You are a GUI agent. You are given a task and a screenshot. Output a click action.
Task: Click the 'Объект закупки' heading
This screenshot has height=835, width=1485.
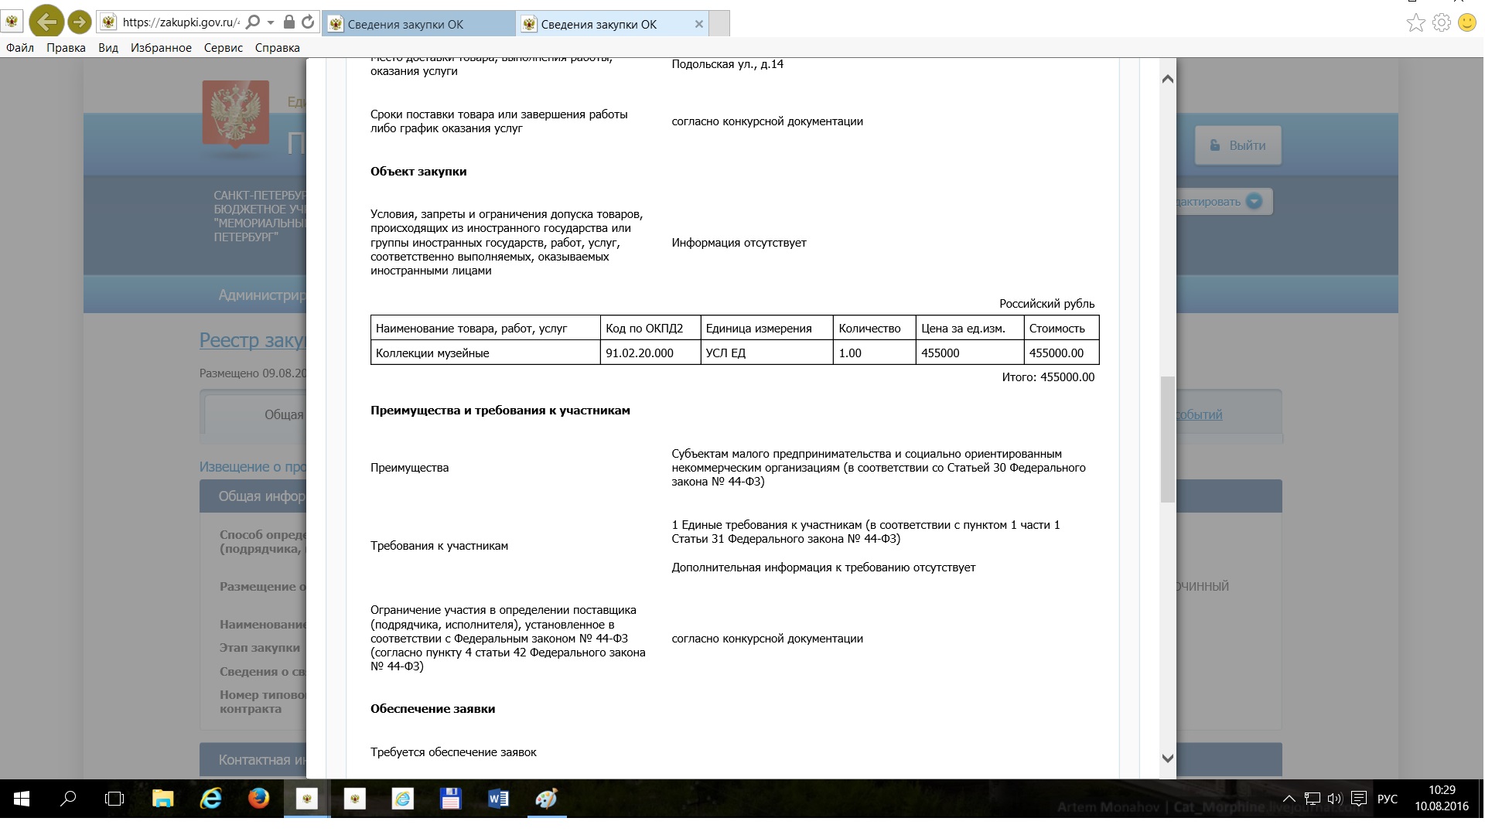(418, 172)
